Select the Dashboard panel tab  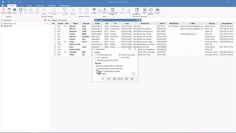pyautogui.click(x=7, y=20)
